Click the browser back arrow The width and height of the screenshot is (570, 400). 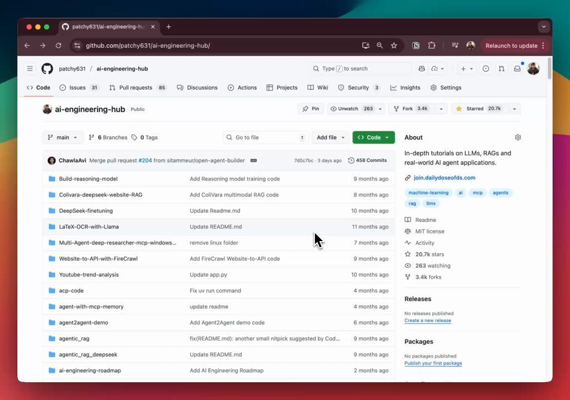[x=27, y=46]
